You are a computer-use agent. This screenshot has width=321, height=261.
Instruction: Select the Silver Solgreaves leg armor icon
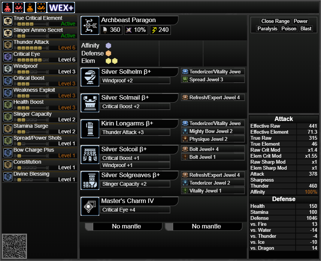pos(90,180)
